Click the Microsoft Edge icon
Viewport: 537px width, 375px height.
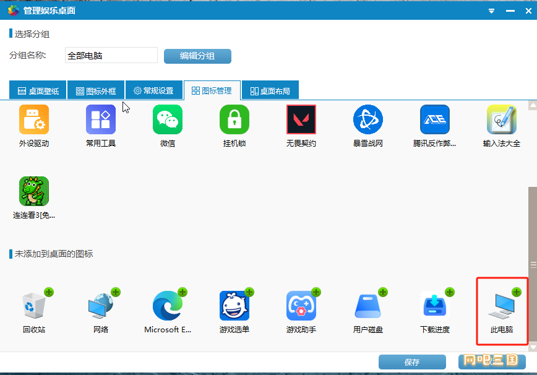168,306
